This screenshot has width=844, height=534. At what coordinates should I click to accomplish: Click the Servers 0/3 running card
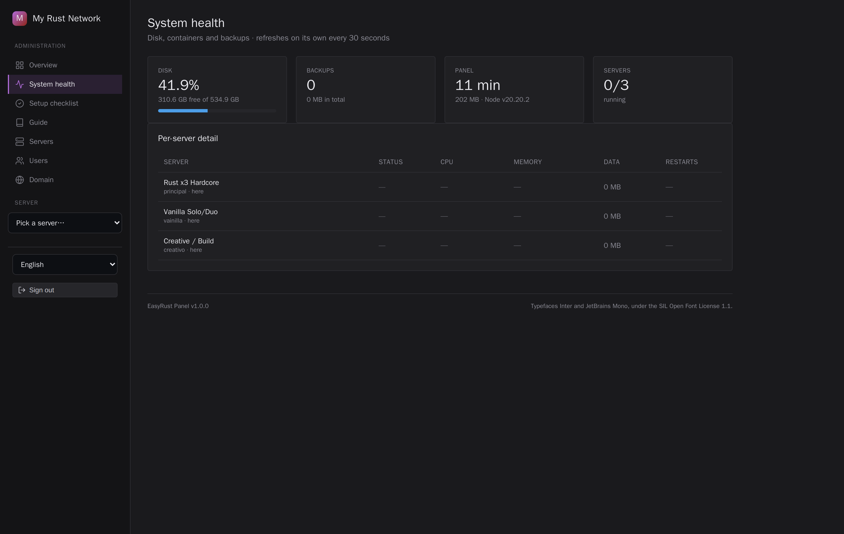pos(663,90)
